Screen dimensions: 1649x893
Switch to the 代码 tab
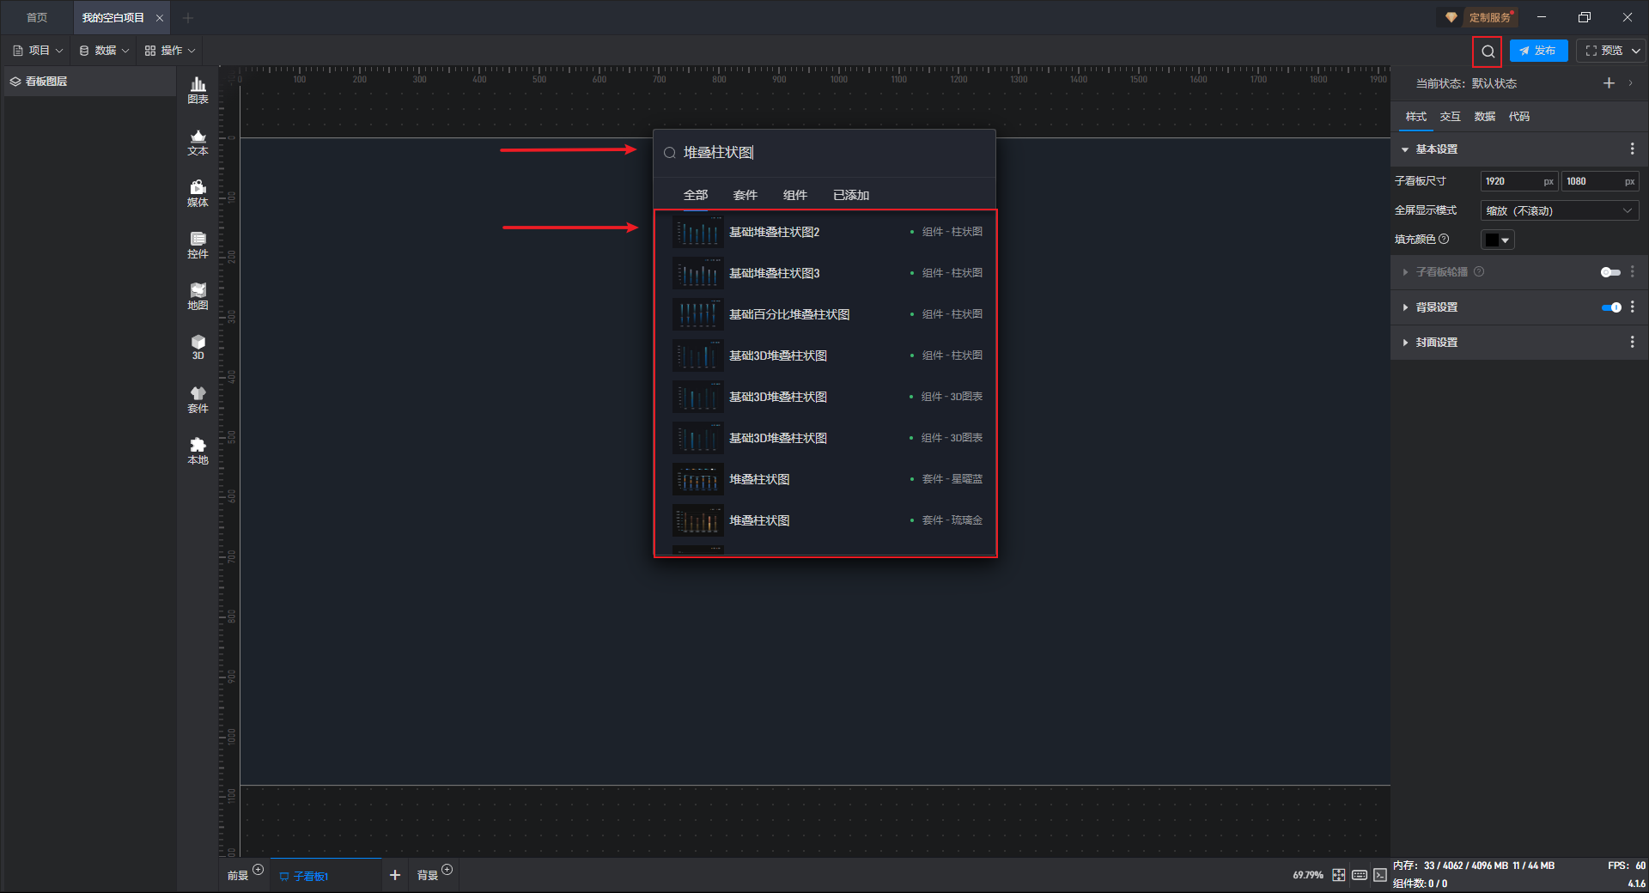coord(1518,117)
